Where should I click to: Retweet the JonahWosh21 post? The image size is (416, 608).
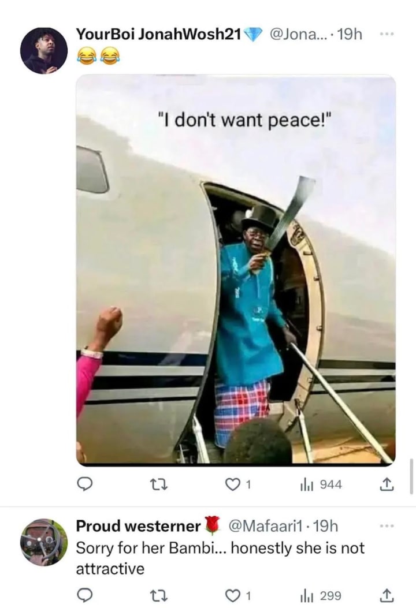159,484
